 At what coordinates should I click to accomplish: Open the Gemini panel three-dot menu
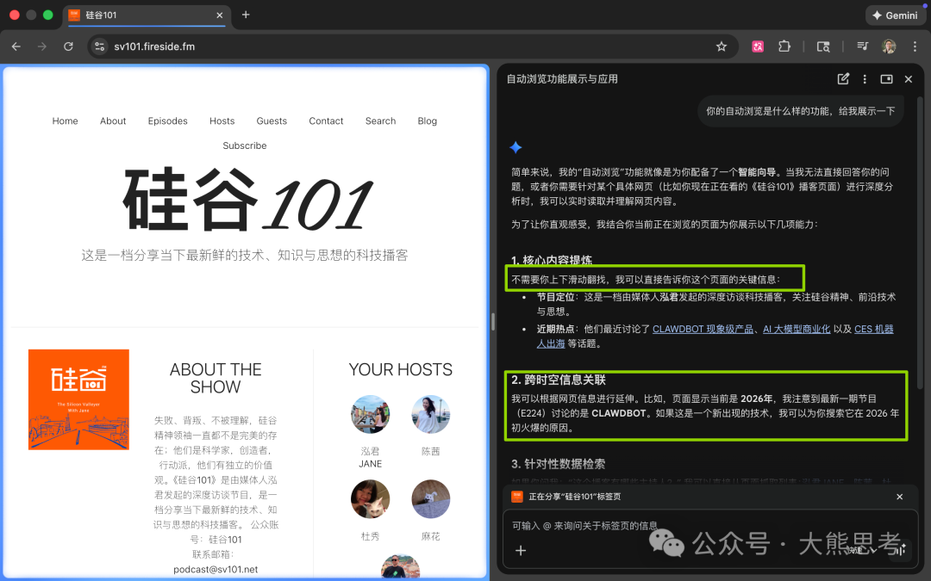[865, 78]
